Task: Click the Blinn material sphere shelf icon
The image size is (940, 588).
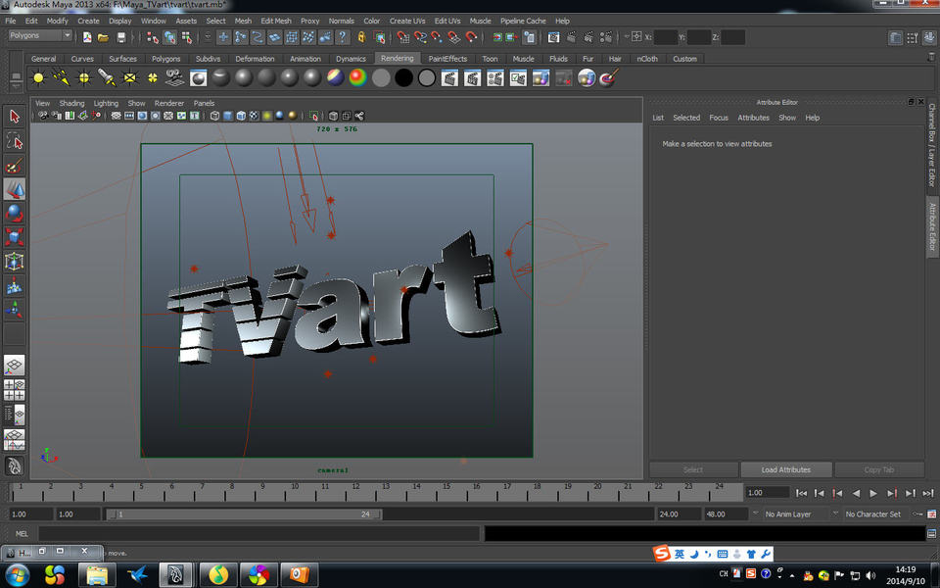Action: tap(244, 77)
